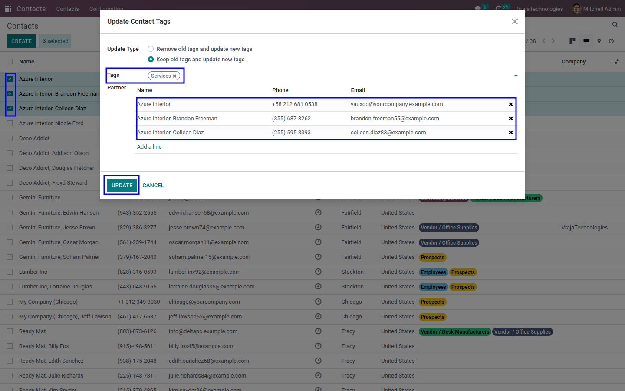
Task: Switch to kanban view icon
Action: (x=572, y=41)
